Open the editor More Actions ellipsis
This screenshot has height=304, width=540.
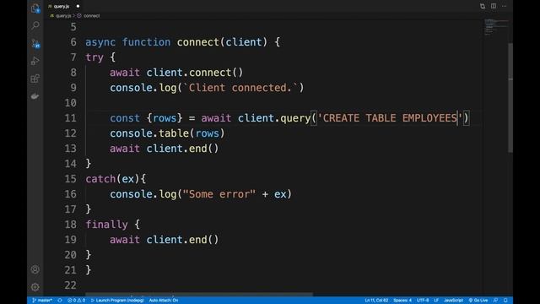(x=505, y=6)
